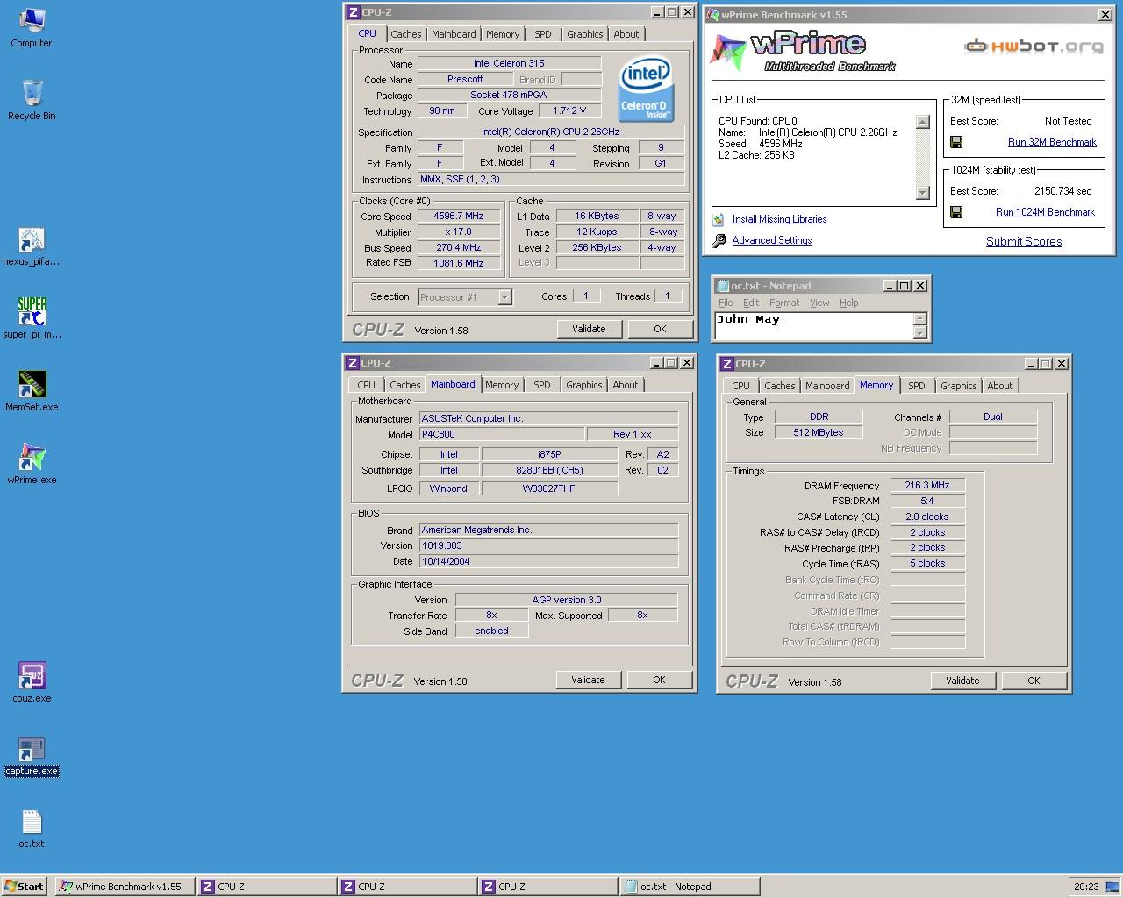This screenshot has height=898, width=1123.
Task: Switch to Caches tab in CPU window
Action: tap(405, 34)
